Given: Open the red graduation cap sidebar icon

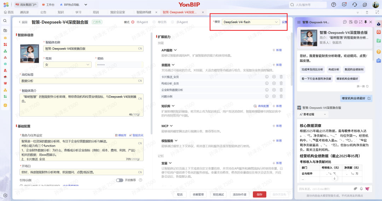Looking at the screenshot, I should (x=5, y=77).
